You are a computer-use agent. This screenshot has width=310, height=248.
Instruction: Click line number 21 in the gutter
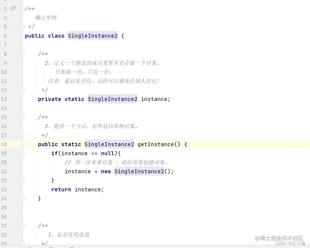pyautogui.click(x=4, y=171)
